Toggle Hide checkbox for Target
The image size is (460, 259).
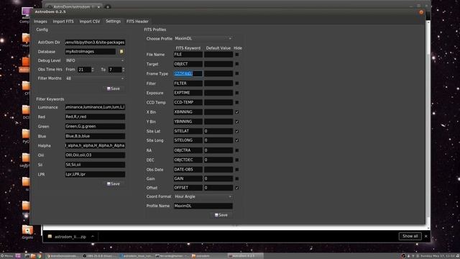pos(237,64)
